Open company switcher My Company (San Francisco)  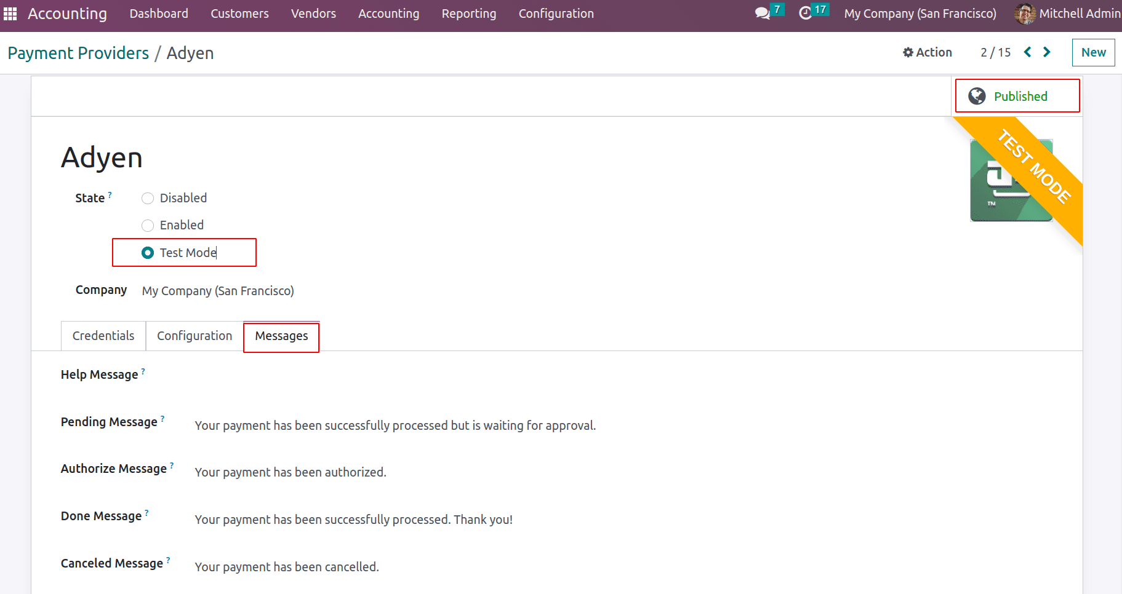920,14
